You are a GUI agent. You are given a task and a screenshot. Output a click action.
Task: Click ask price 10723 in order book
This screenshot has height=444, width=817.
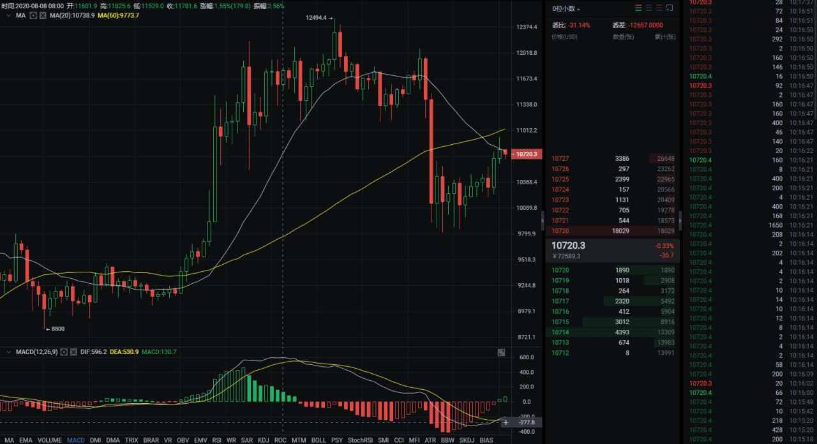(560, 200)
